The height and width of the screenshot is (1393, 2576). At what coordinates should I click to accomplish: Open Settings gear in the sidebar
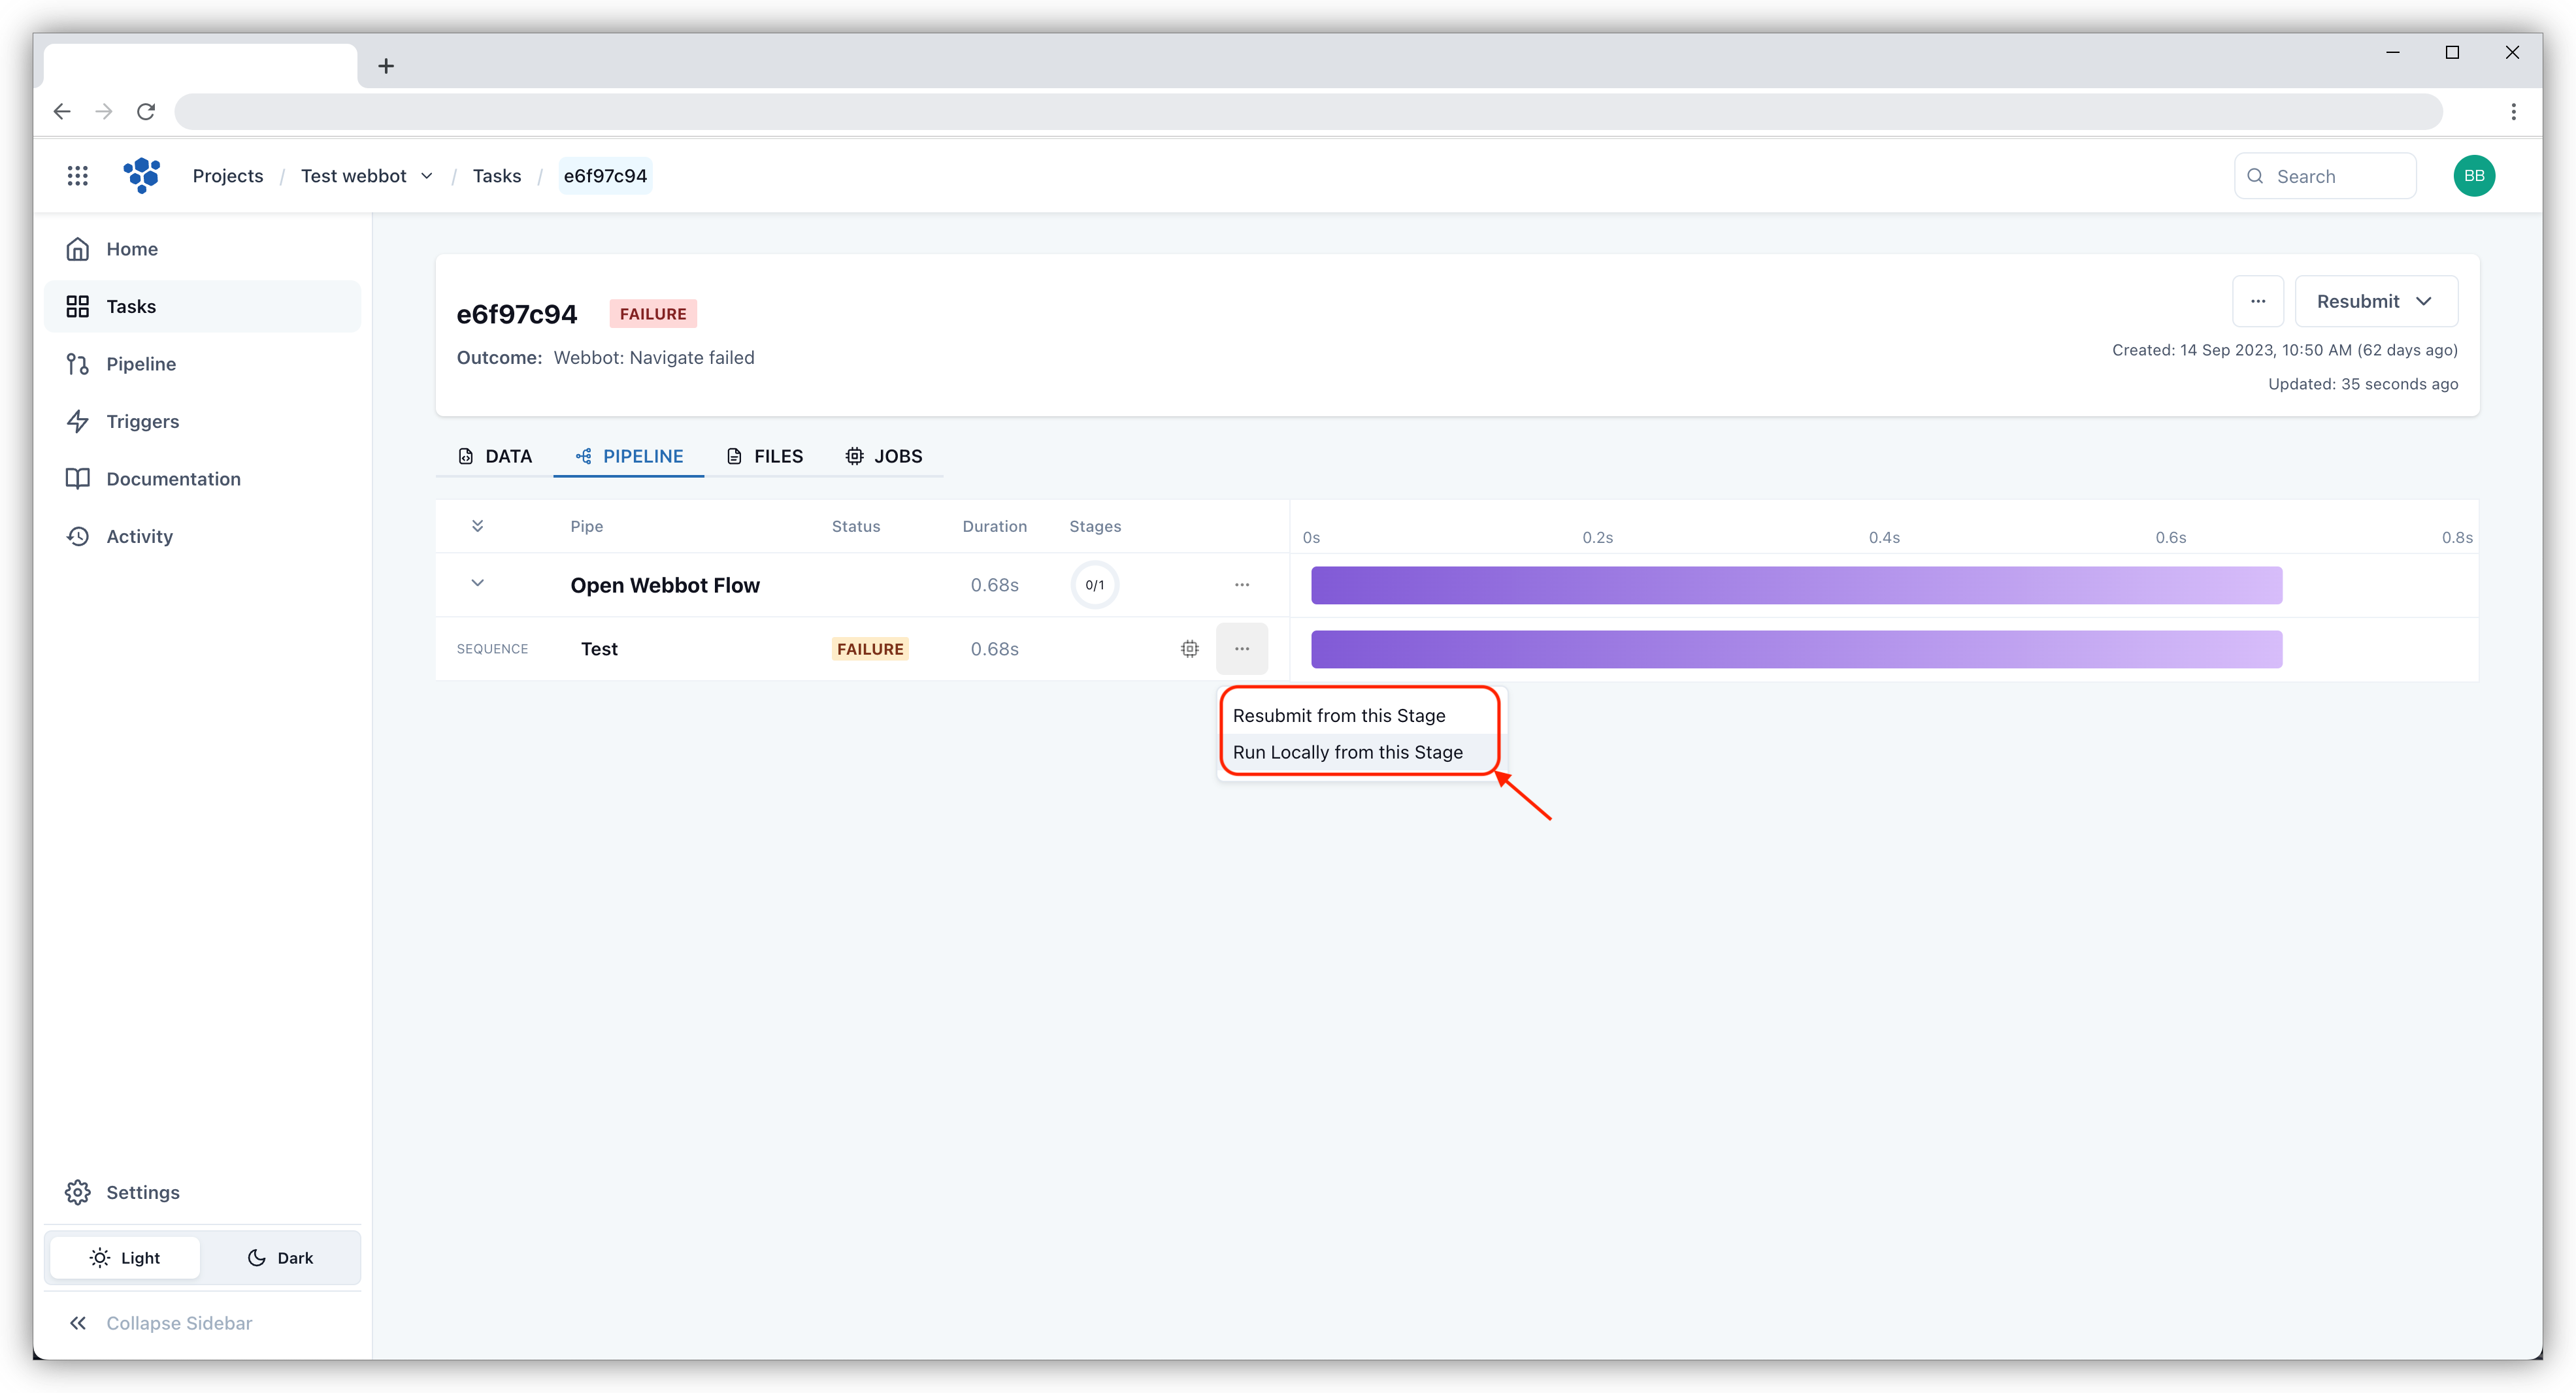point(78,1192)
